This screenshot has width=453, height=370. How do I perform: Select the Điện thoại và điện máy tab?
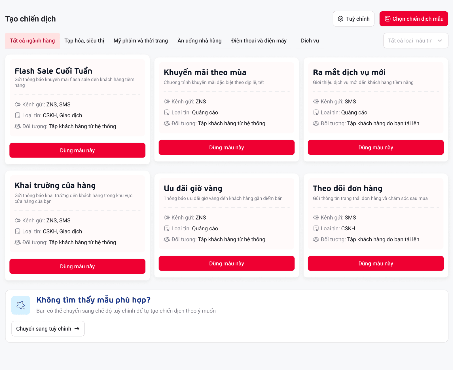click(x=259, y=41)
